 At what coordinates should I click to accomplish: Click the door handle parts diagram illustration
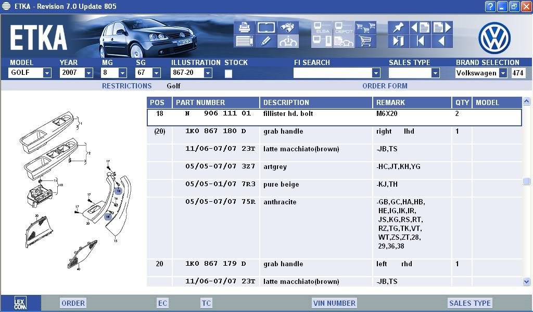75,191
